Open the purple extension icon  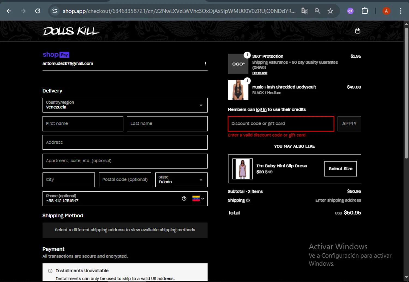pos(350,11)
